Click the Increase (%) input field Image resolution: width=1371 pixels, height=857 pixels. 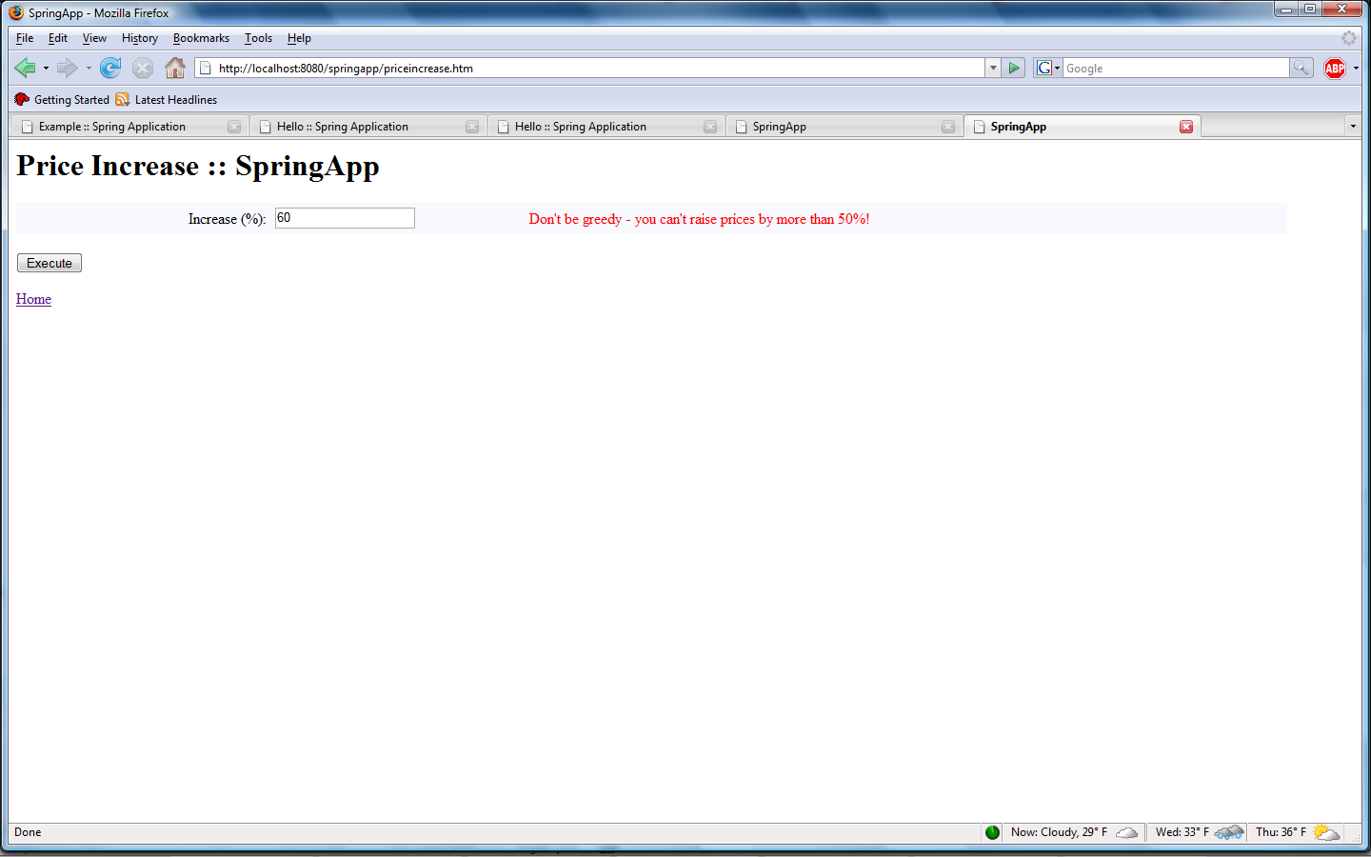coord(345,218)
